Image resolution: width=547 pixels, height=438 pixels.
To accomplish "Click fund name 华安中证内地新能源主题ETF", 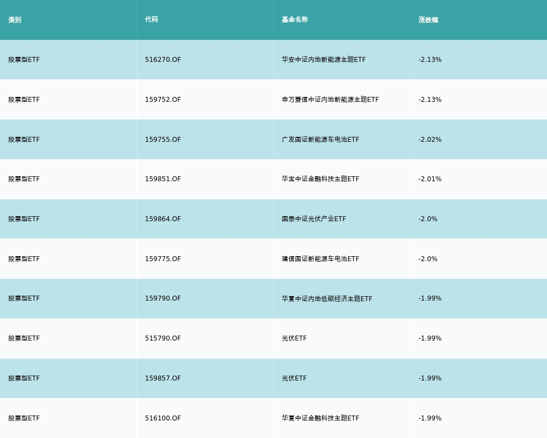I will tap(324, 60).
